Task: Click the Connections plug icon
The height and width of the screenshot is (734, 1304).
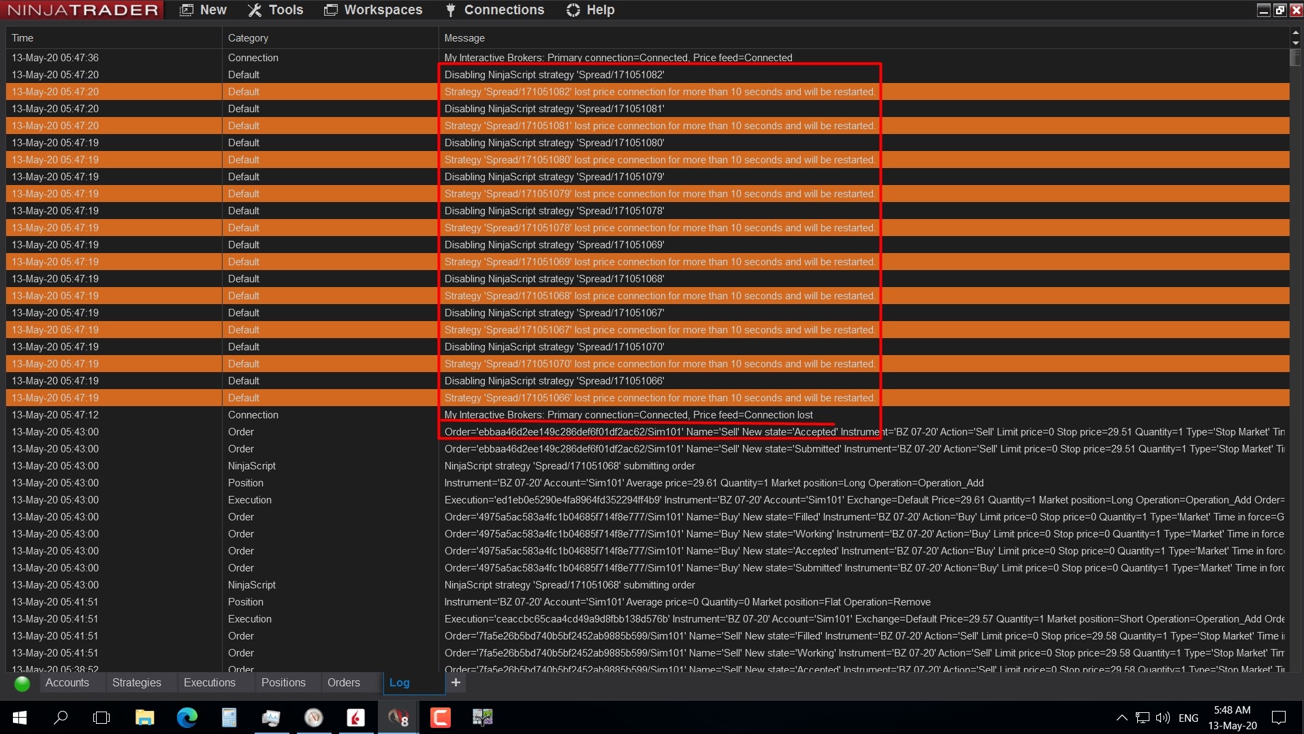Action: (450, 10)
